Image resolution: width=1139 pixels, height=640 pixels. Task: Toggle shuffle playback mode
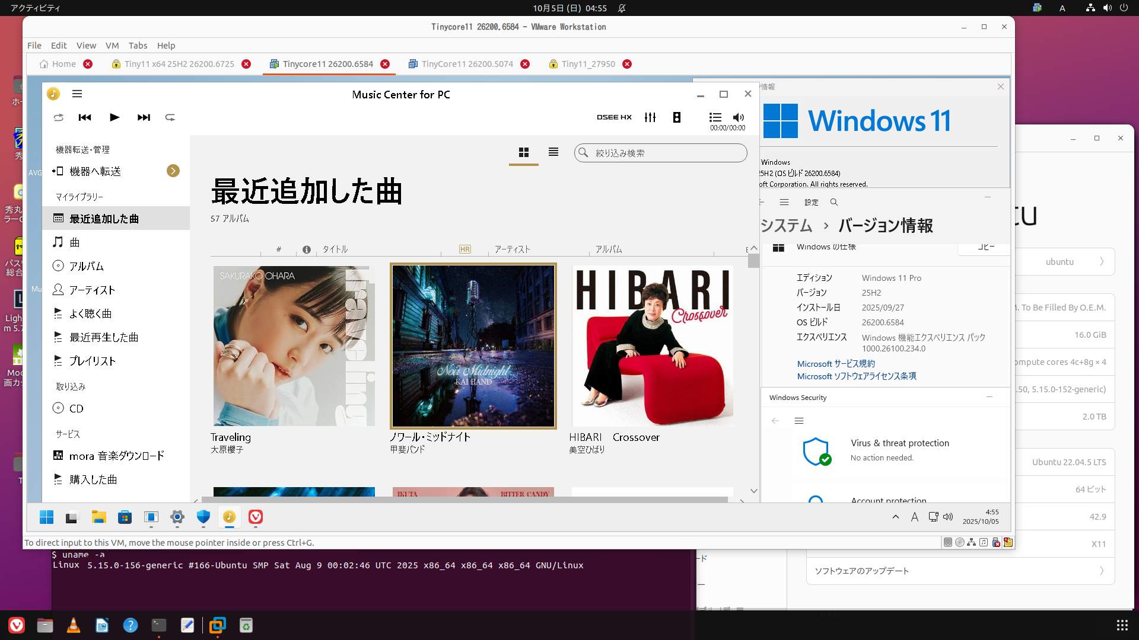coord(58,117)
